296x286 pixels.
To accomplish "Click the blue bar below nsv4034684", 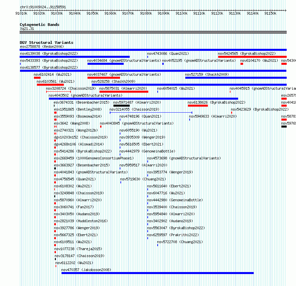I will 105,64.
